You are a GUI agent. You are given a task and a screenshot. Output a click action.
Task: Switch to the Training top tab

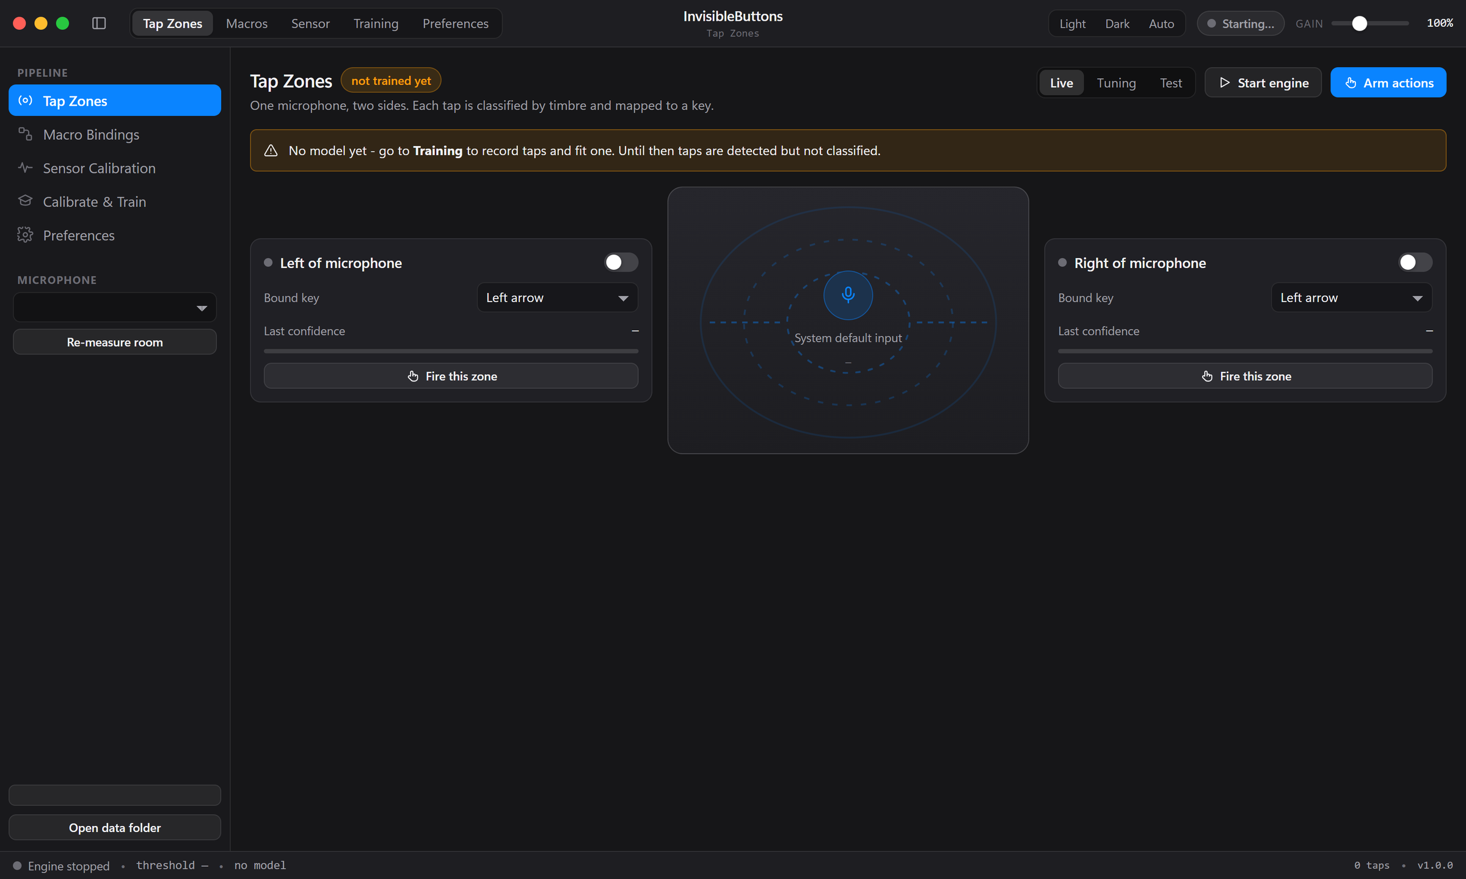pyautogui.click(x=376, y=23)
